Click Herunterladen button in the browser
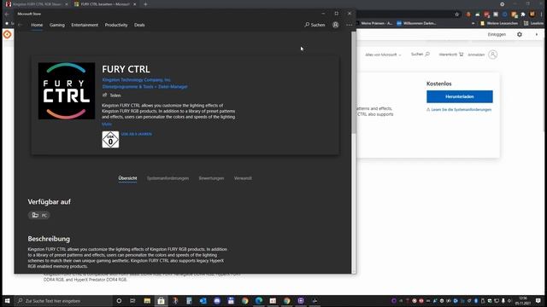The width and height of the screenshot is (547, 307). [460, 96]
